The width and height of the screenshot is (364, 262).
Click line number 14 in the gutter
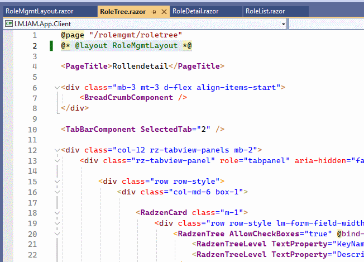coord(32,171)
